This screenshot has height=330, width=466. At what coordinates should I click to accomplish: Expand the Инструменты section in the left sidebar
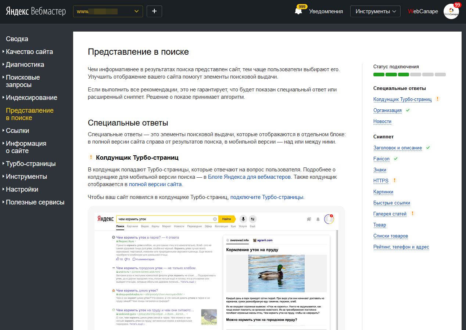(26, 177)
